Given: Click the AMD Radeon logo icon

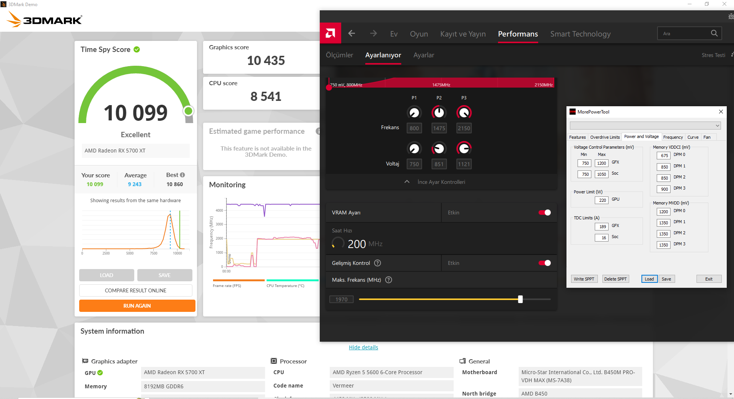Looking at the screenshot, I should (330, 33).
